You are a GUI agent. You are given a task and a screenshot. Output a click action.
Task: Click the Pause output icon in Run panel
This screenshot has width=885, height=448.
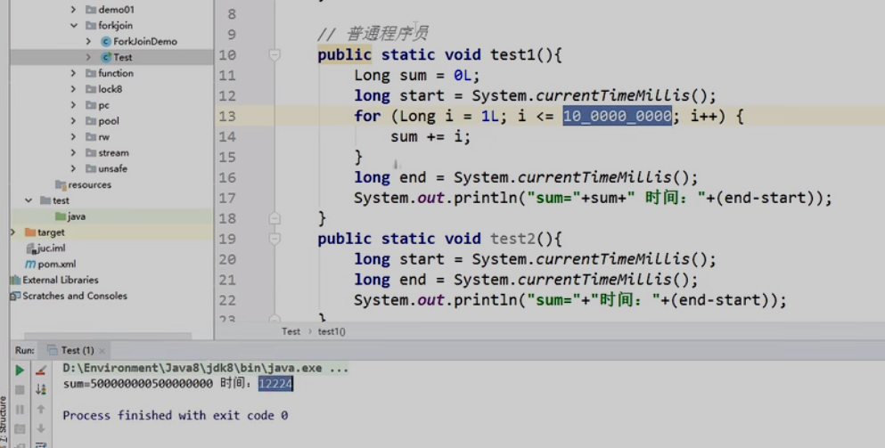(x=20, y=409)
